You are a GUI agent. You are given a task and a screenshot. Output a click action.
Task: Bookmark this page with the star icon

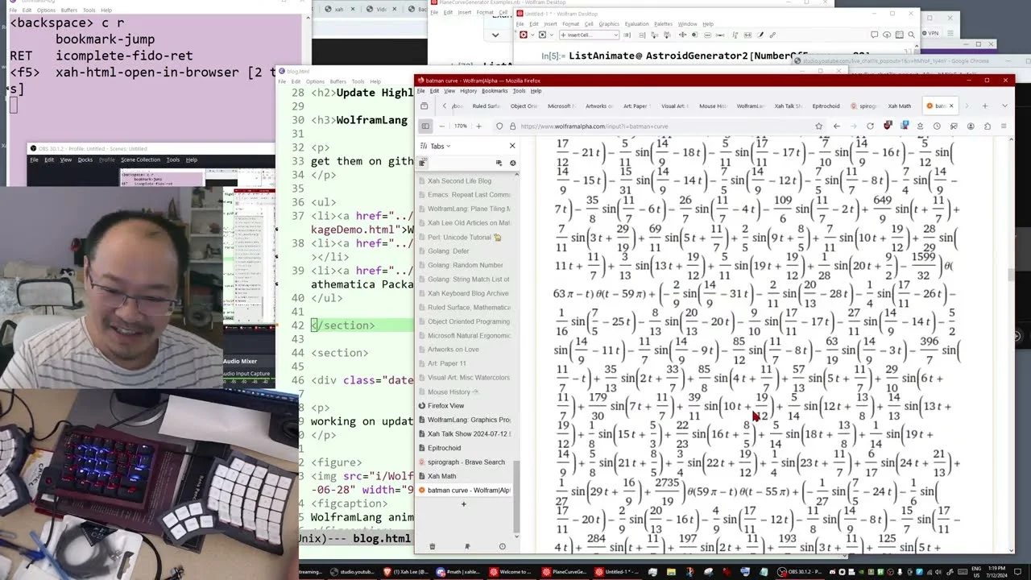[x=819, y=126]
